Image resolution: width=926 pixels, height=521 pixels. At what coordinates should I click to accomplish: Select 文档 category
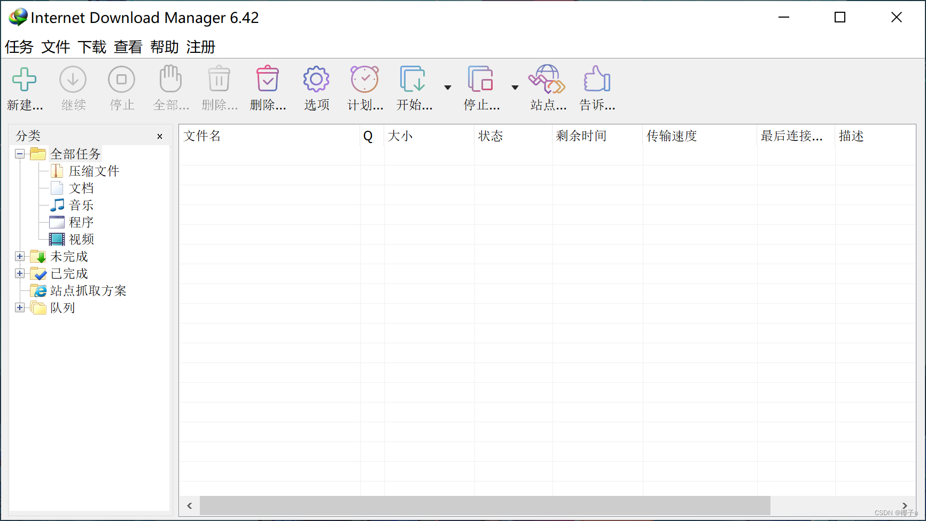(81, 188)
